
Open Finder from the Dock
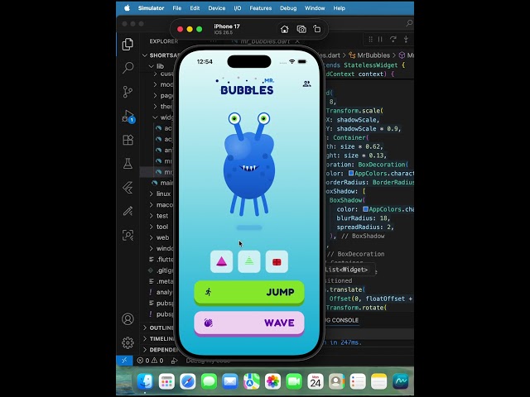(146, 382)
